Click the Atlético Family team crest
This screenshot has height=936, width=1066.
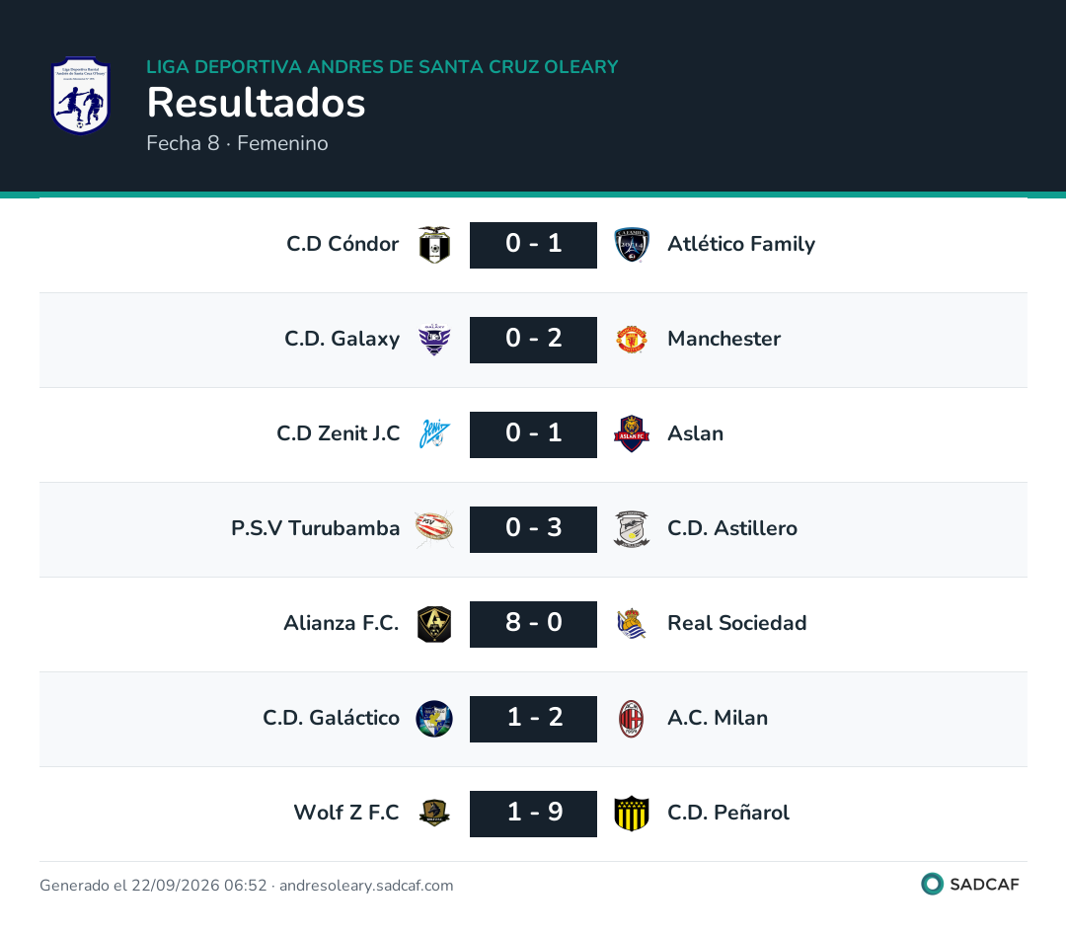pos(632,245)
